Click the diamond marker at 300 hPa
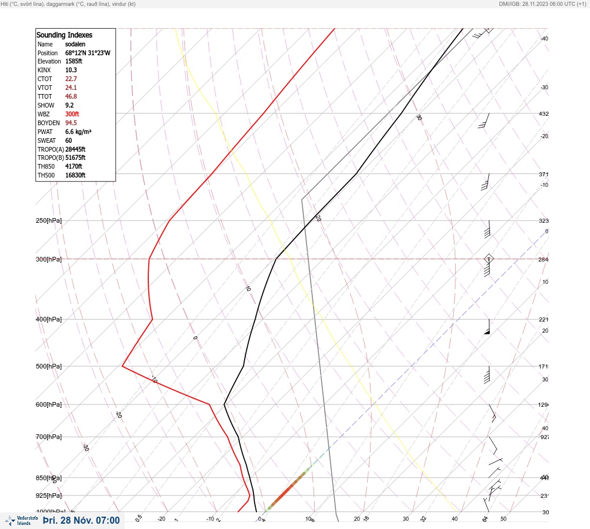Screen dimensions: 590x529 click(488, 259)
